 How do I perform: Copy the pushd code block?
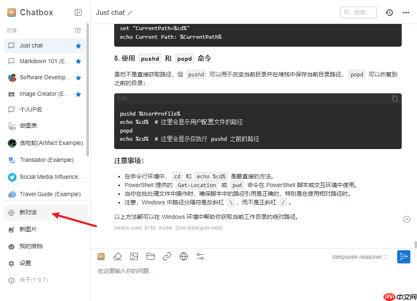tap(395, 98)
